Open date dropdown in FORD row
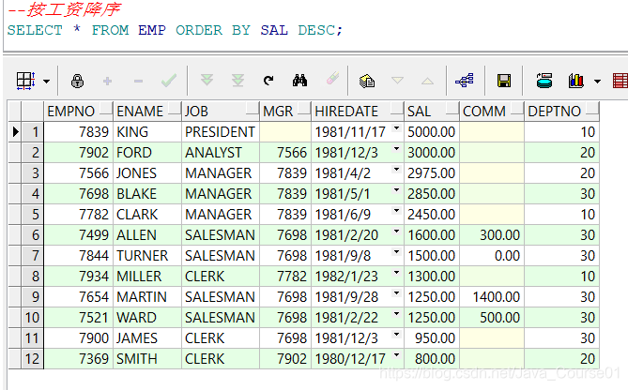The height and width of the screenshot is (390, 628). click(x=396, y=149)
